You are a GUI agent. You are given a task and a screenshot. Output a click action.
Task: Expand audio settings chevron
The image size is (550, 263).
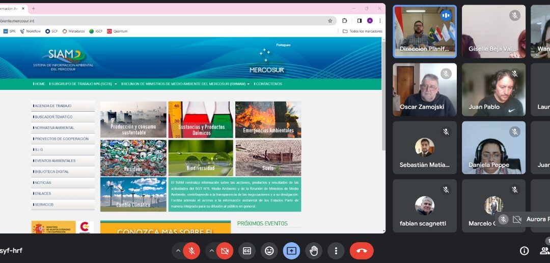tap(178, 251)
